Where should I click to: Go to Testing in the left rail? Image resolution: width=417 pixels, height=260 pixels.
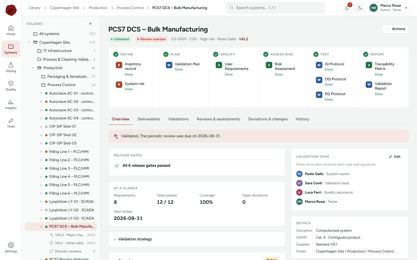(x=11, y=67)
